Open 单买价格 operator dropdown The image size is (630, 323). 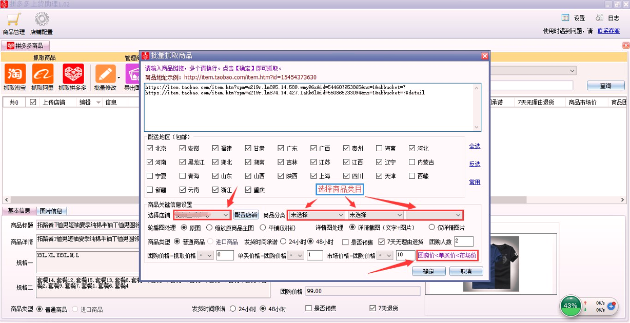(296, 255)
